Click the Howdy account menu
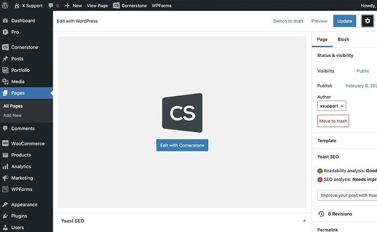 tap(368, 5)
